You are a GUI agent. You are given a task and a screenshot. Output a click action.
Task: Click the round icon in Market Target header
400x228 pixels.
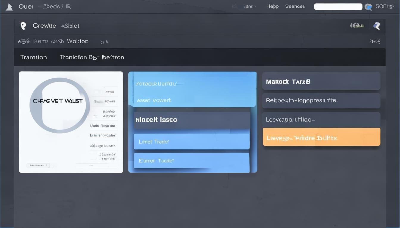click(x=308, y=81)
